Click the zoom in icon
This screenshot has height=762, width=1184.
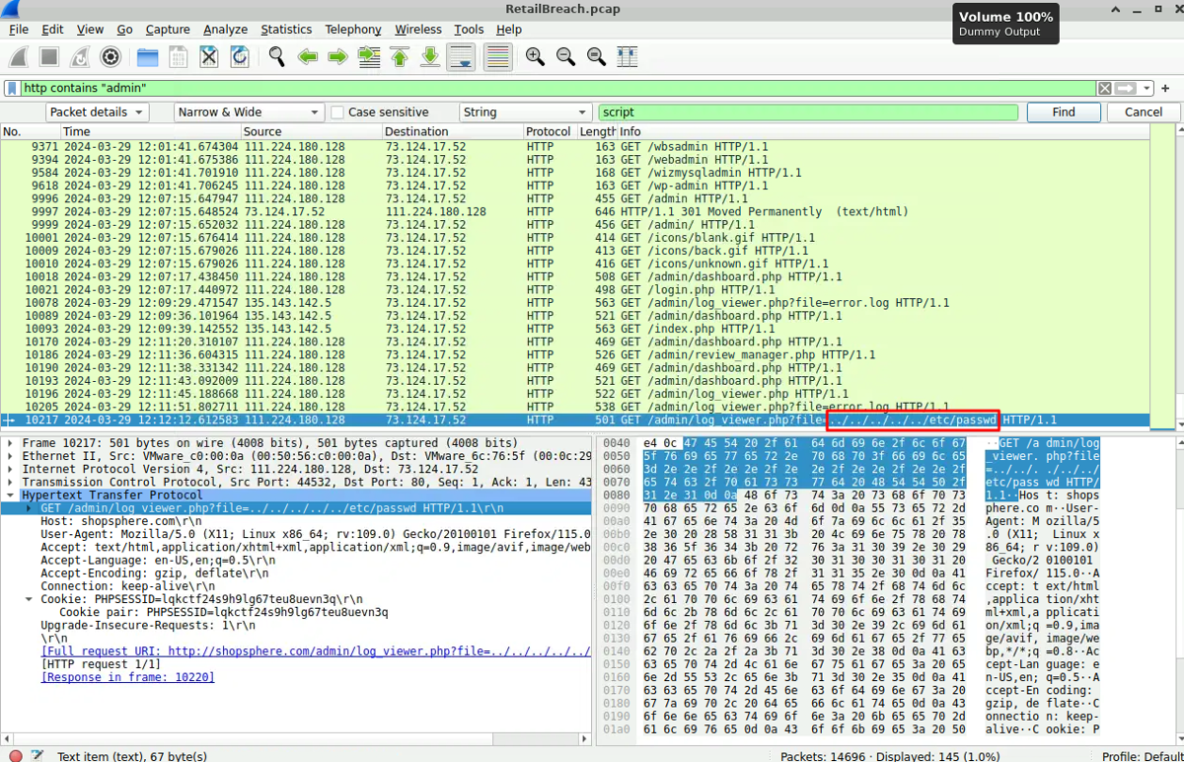click(535, 57)
